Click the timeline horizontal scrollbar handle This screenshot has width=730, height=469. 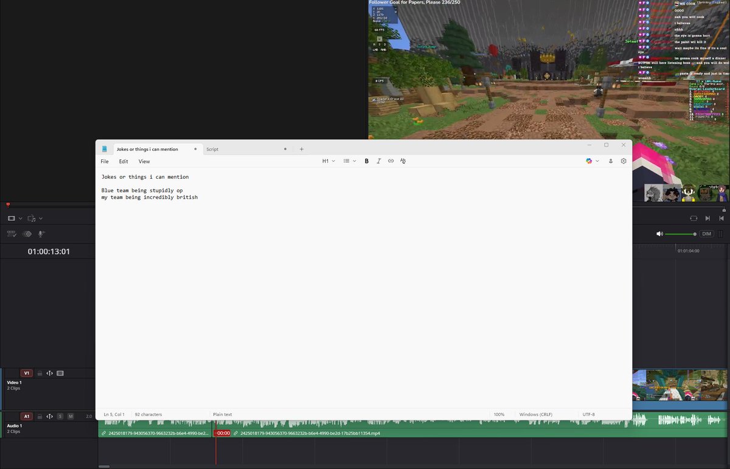coord(104,467)
